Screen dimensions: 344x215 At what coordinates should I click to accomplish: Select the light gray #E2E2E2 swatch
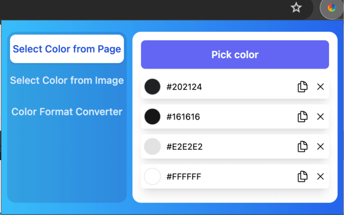[x=152, y=147]
